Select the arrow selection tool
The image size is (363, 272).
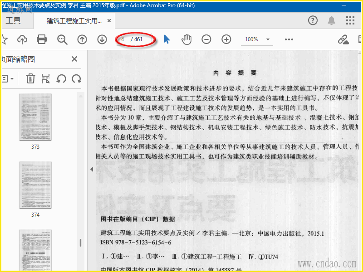click(167, 39)
